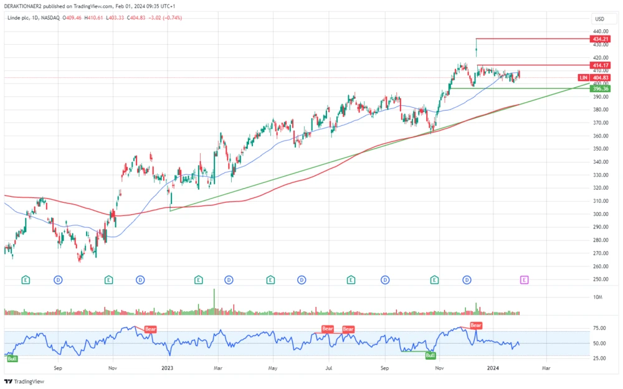Click the red 434.21 price level label
Viewport: 623px width, 389px height.
click(600, 39)
